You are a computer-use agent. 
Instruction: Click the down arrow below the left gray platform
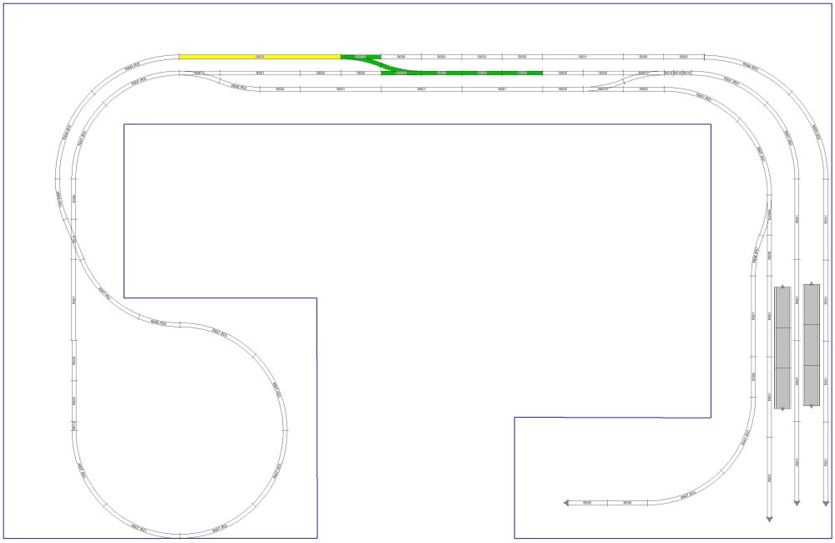[782, 409]
